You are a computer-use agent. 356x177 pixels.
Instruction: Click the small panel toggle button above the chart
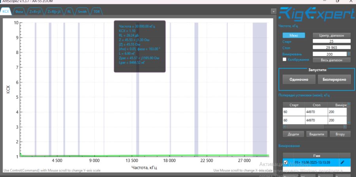point(273,11)
